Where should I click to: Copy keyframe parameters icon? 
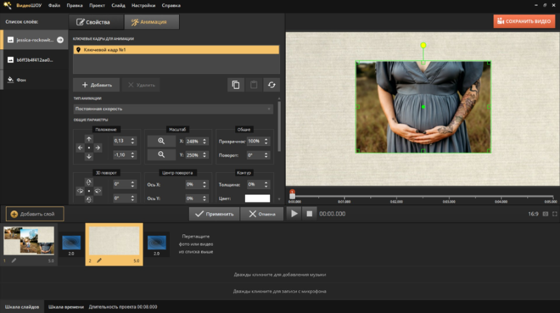coord(236,85)
